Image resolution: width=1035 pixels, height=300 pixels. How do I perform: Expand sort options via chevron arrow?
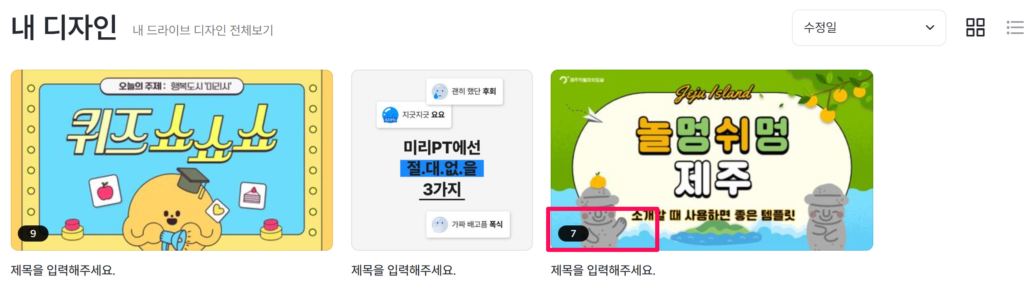pos(930,28)
